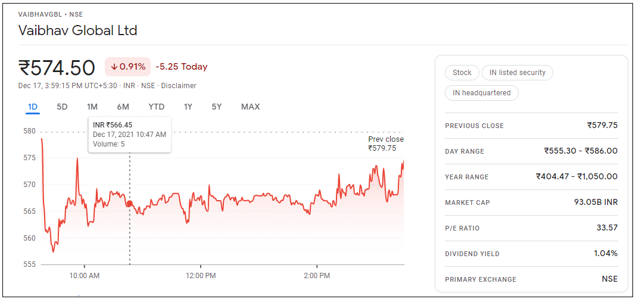Click the P/E Ratio row
636x299 pixels.
pos(531,228)
